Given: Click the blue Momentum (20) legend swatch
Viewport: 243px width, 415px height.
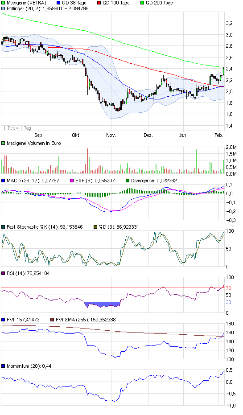Looking at the screenshot, I should (x=3, y=366).
